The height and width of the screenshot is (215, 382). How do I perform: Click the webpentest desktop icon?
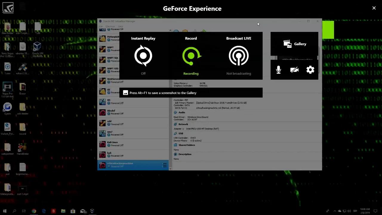pyautogui.click(x=7, y=149)
